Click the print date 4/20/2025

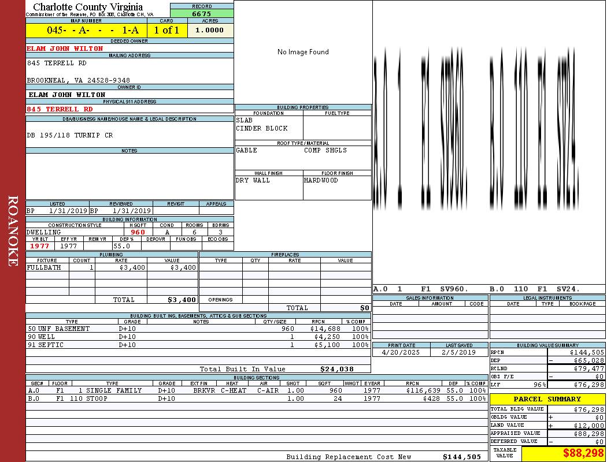tap(401, 353)
